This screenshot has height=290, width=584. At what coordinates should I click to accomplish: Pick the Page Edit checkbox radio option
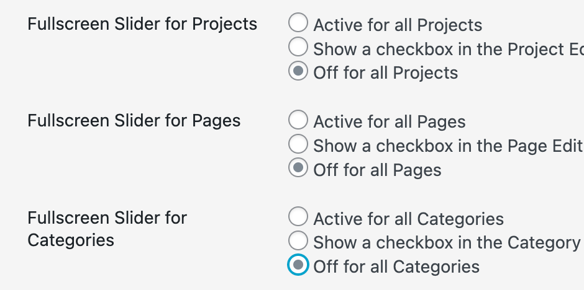coord(298,144)
